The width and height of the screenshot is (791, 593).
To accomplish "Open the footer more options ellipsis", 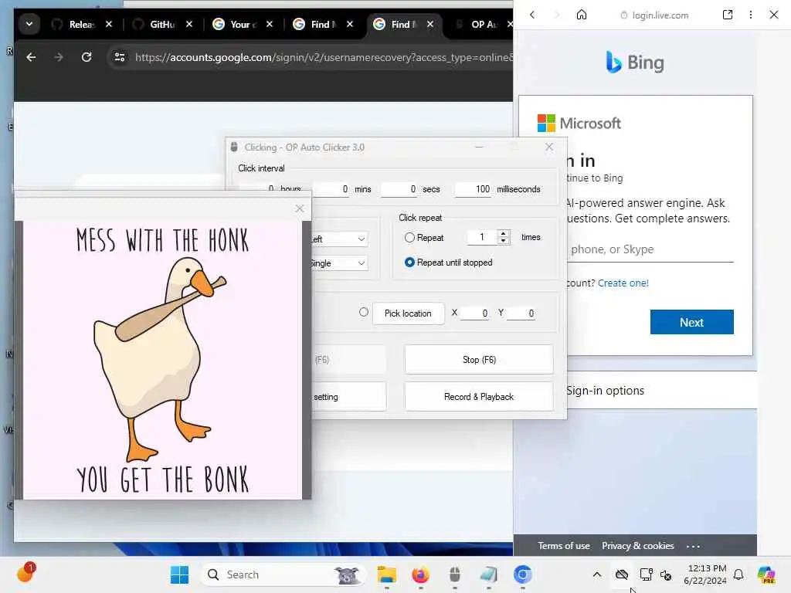I will [693, 546].
